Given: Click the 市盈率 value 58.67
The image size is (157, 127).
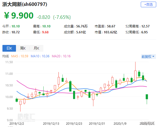Looking at the screenshot, I should (111, 26).
